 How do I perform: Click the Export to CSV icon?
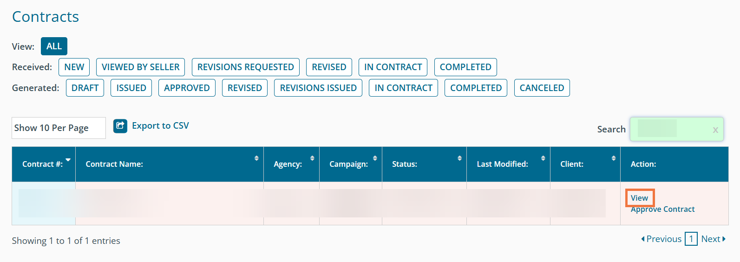click(x=120, y=125)
